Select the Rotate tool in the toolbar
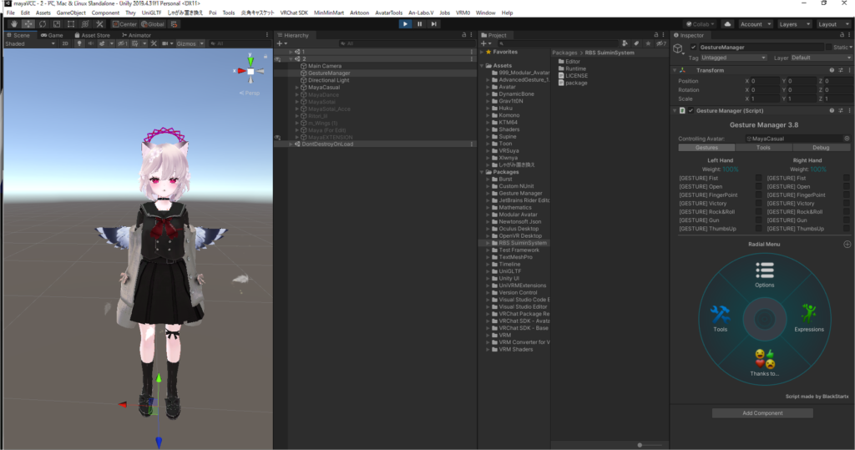The image size is (855, 450). point(43,24)
